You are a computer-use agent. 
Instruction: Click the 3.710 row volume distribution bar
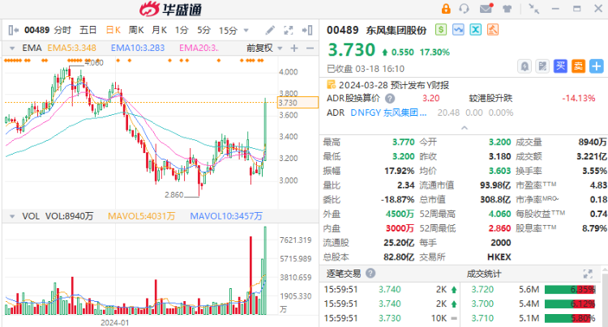[x=570, y=318]
